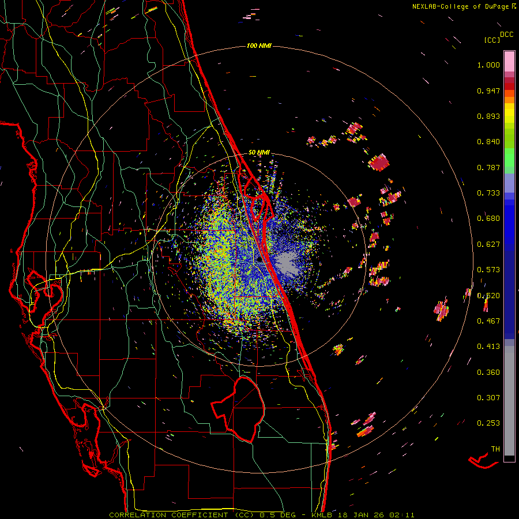Click the 0.733 scale value
This screenshot has width=519, height=519.
488,193
